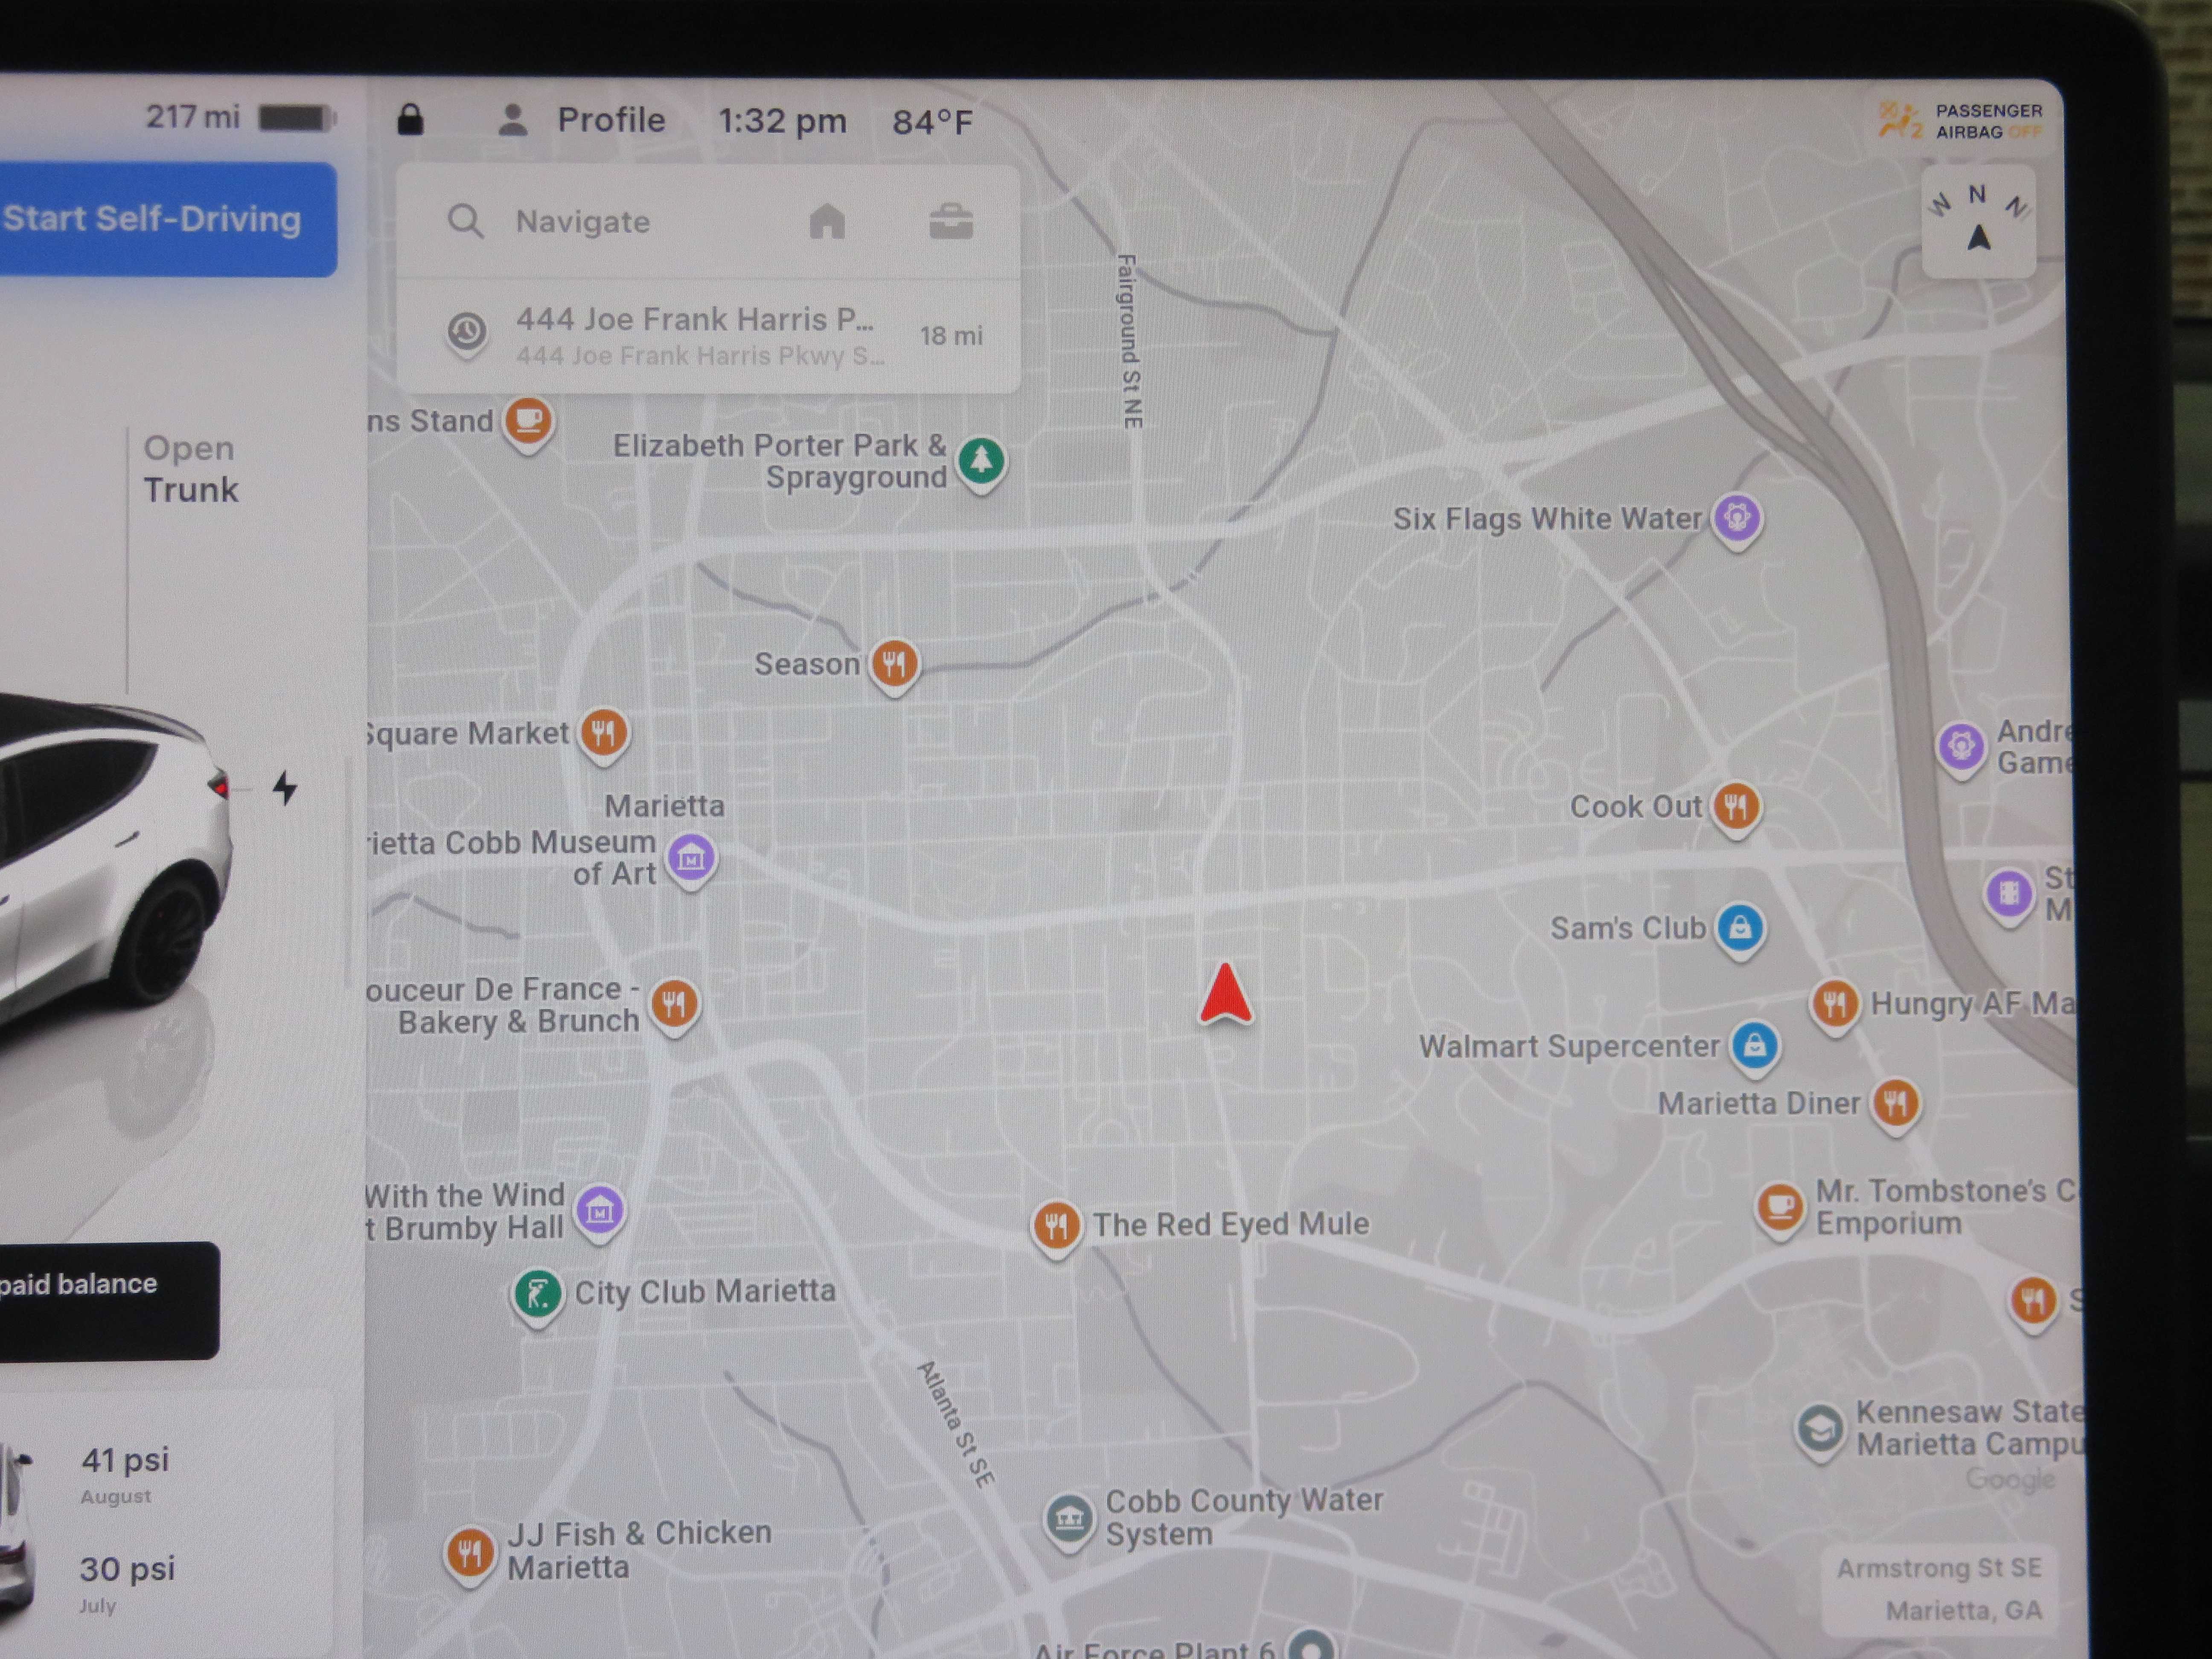
Task: Select Douceur De France bakery pin
Action: pyautogui.click(x=675, y=1006)
